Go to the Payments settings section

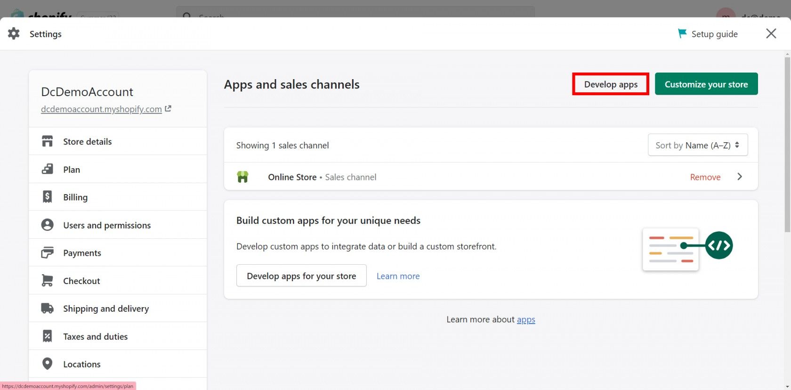82,253
